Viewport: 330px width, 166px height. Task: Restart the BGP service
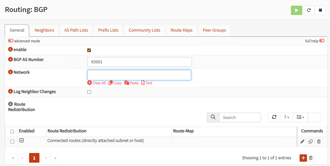click(309, 10)
